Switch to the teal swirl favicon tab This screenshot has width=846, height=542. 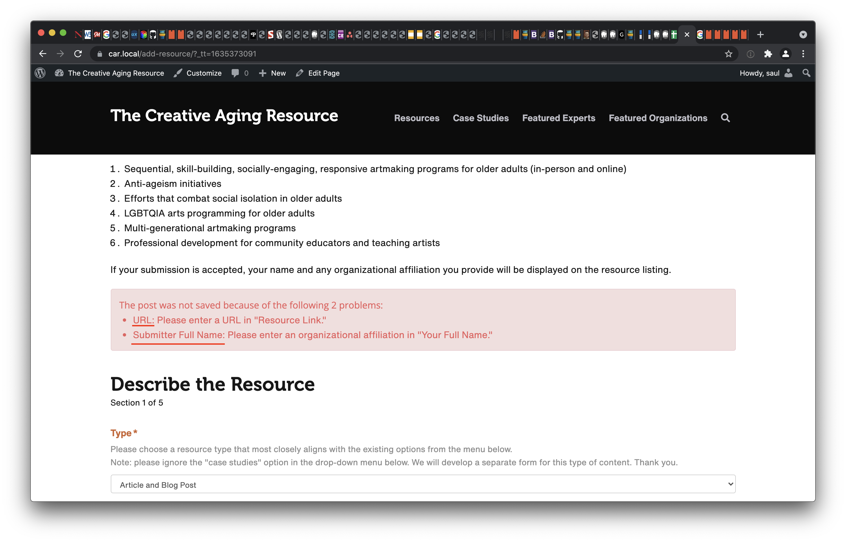tap(332, 35)
